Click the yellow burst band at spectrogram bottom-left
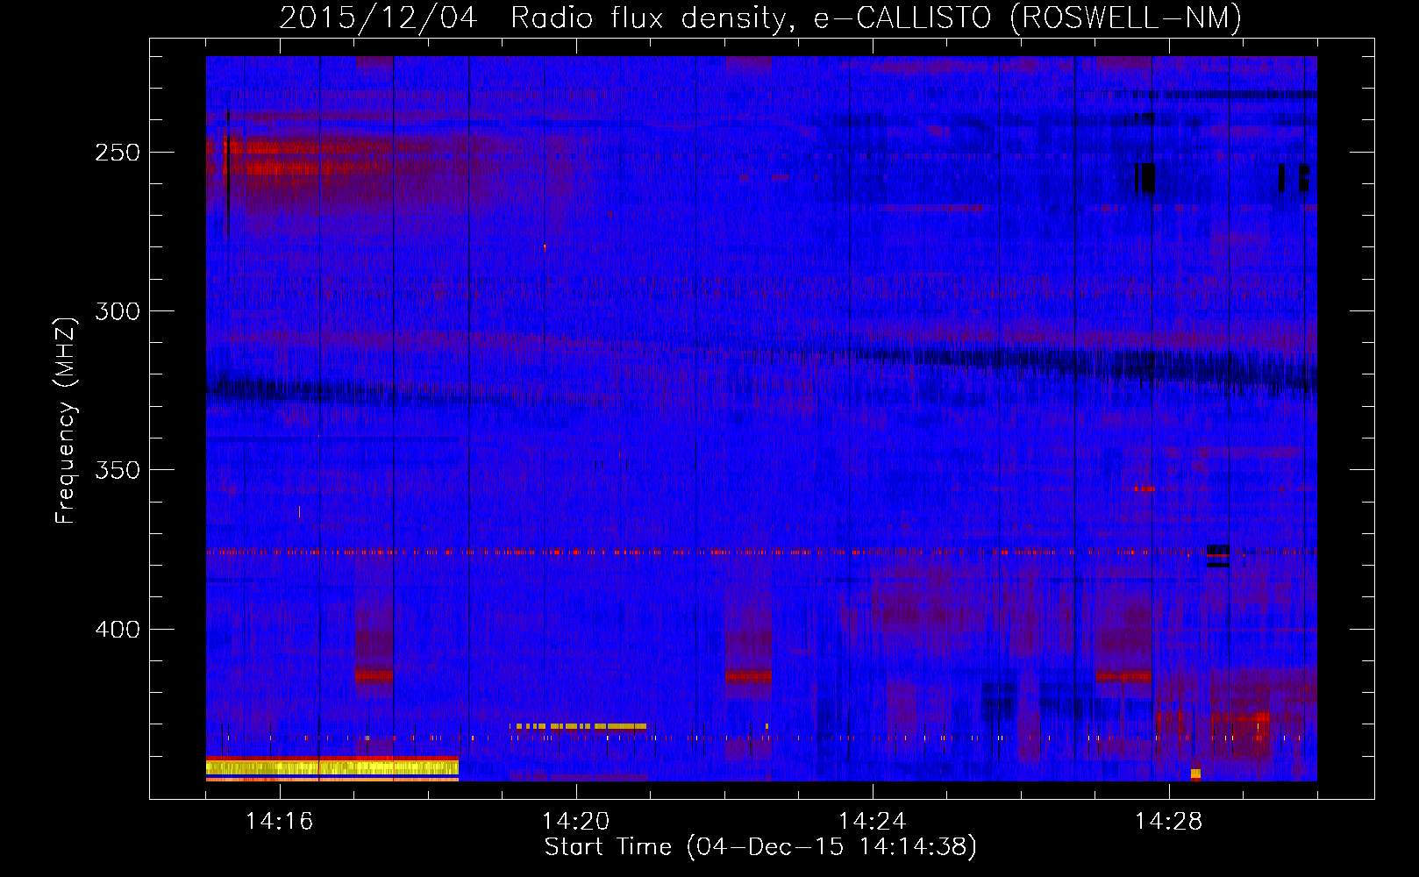 coord(332,768)
